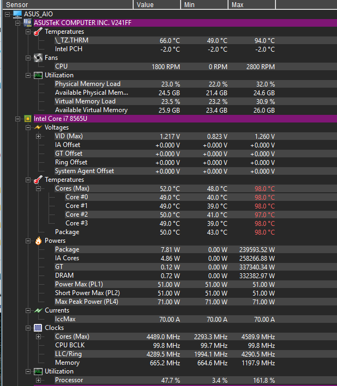This screenshot has height=386, width=337.
Task: Click the fan icon next to Fans
Action: pos(38,58)
